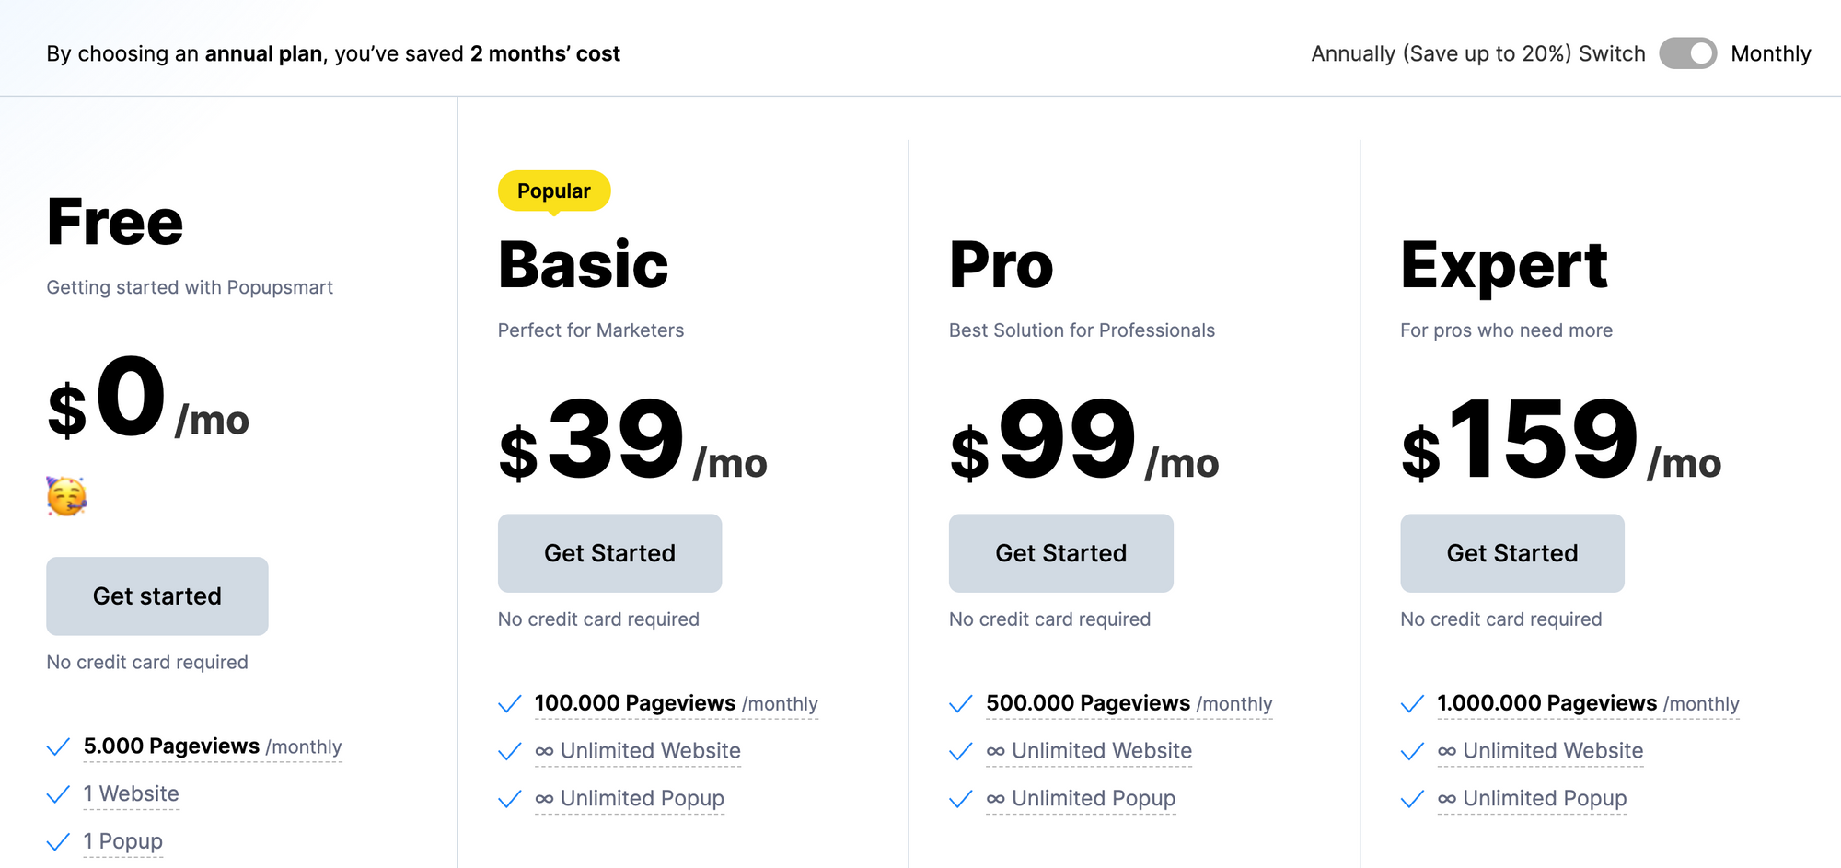Open the 5.000 Pageviews feature link
This screenshot has width=1841, height=868.
coord(170,746)
